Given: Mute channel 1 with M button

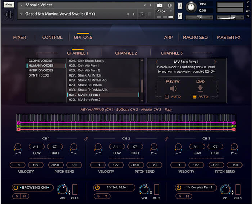Looking at the screenshot, I should coord(24,196).
